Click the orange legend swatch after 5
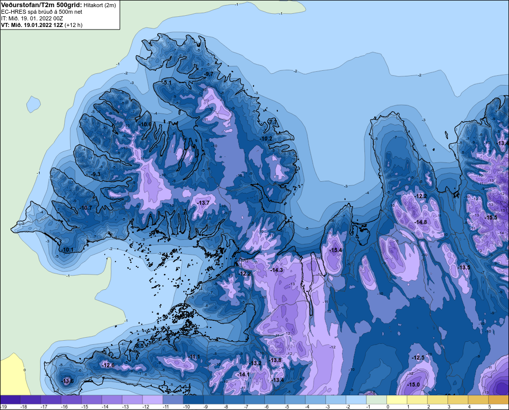The image size is (509, 410). click(x=499, y=400)
